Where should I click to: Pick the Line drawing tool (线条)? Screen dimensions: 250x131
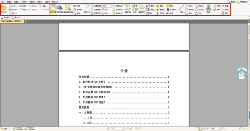pos(182,9)
